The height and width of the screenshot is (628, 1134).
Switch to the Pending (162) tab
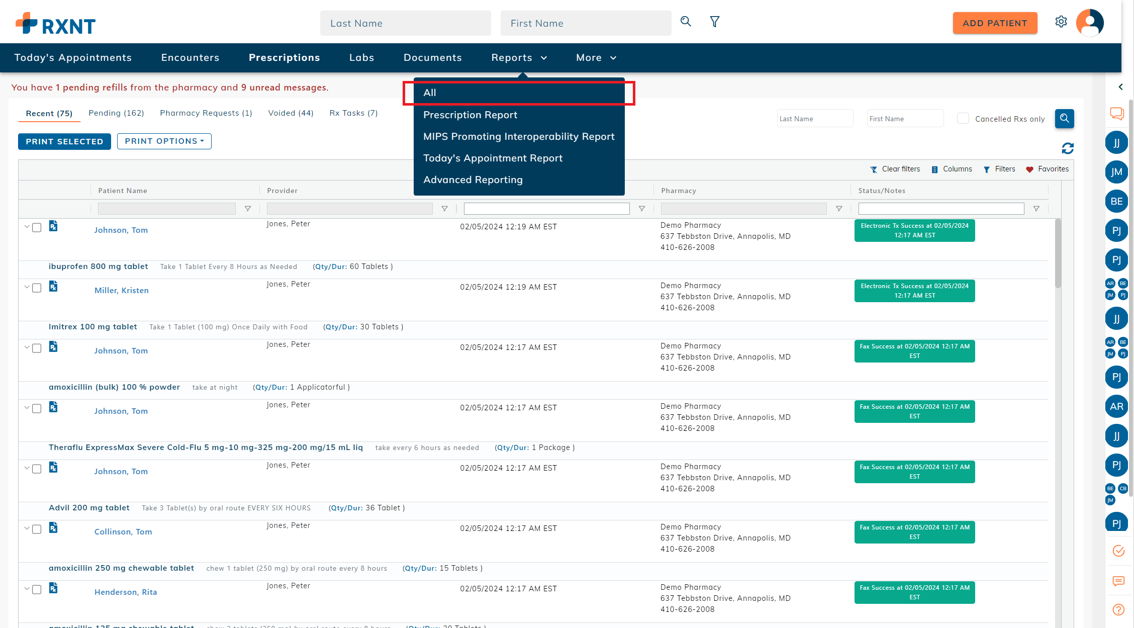(116, 113)
